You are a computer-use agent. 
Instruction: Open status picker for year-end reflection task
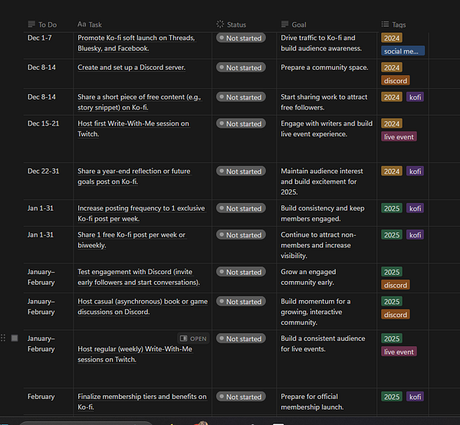[241, 172]
